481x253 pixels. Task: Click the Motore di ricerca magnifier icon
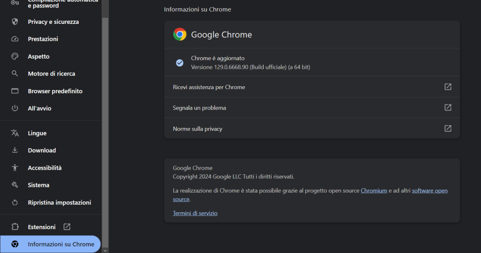click(15, 74)
